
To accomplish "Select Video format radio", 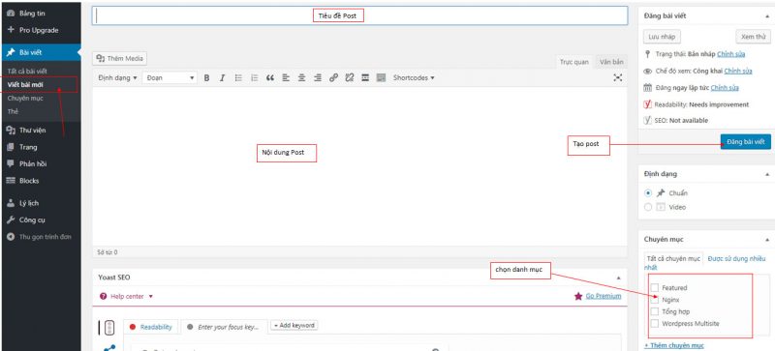I will click(x=648, y=207).
